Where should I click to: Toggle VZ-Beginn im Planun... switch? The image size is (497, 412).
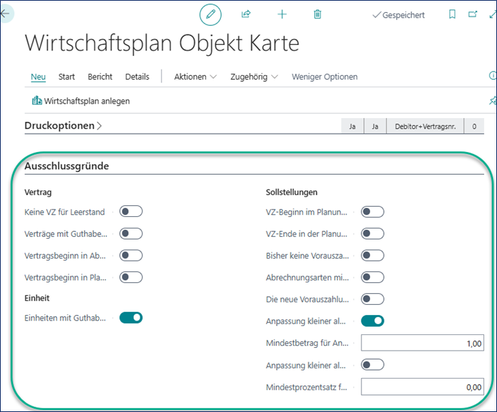pos(372,212)
